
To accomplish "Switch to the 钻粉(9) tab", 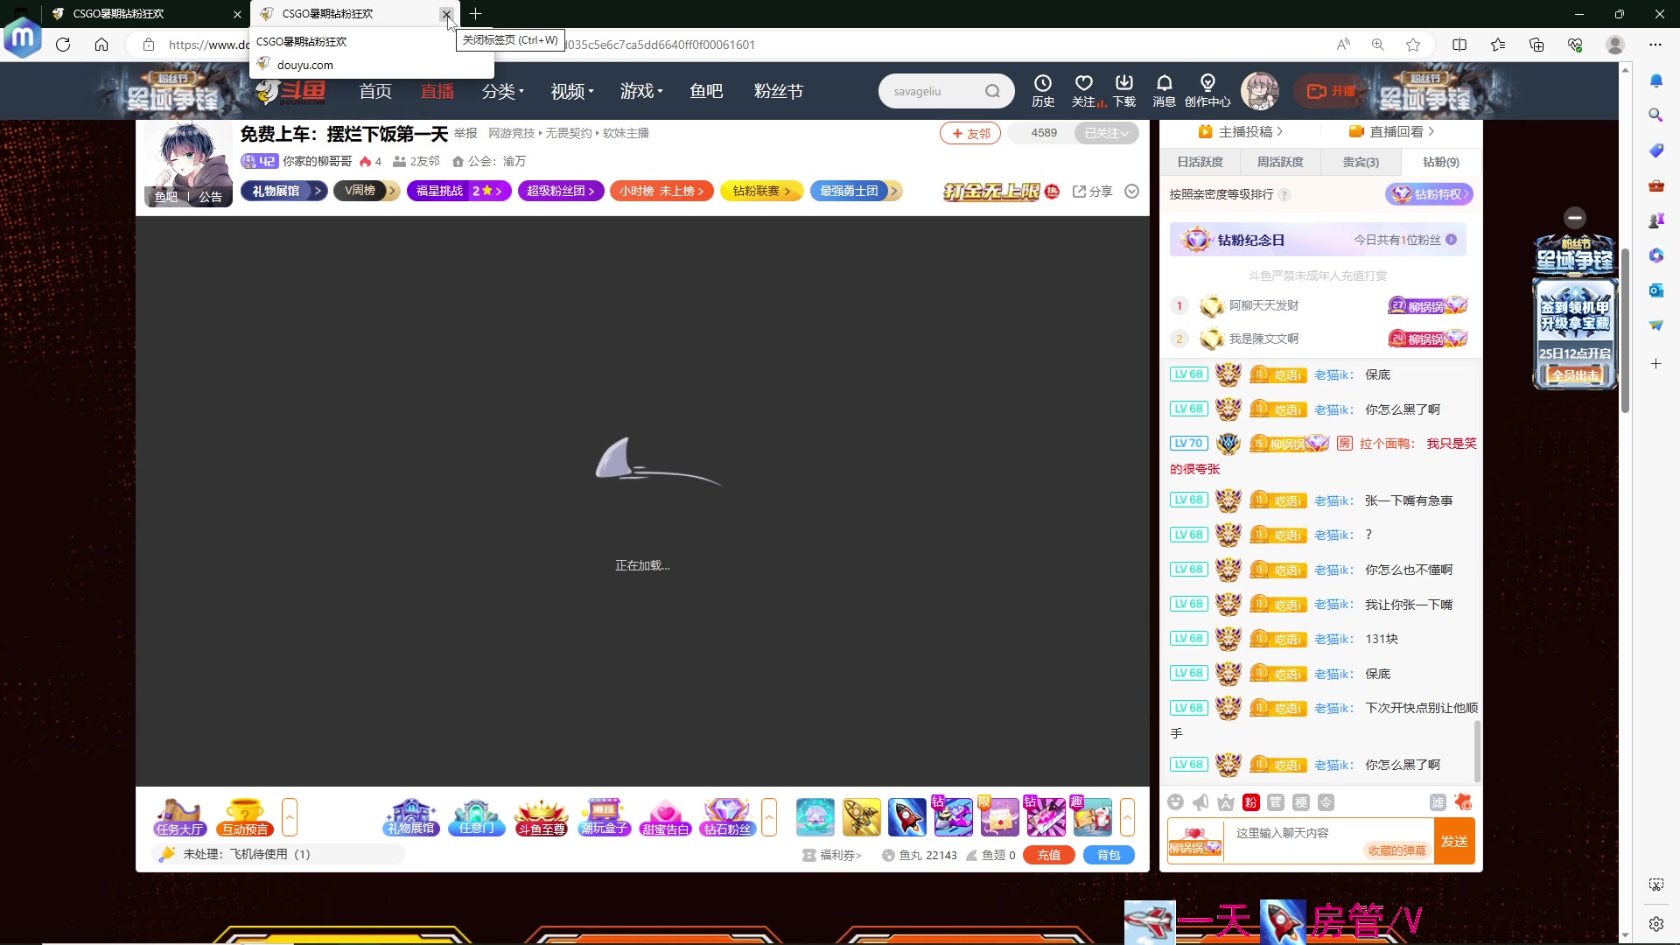I will (x=1441, y=162).
